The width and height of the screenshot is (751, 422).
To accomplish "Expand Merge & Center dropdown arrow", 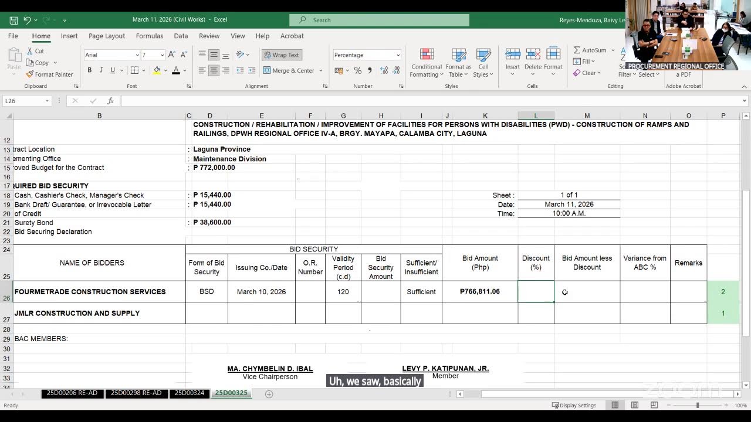I will (321, 71).
